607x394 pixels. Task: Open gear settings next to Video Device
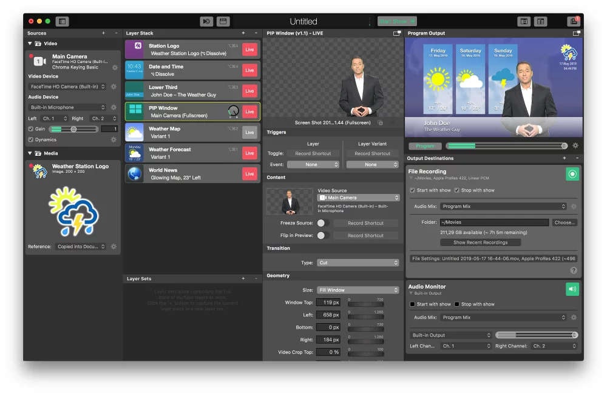(x=114, y=87)
